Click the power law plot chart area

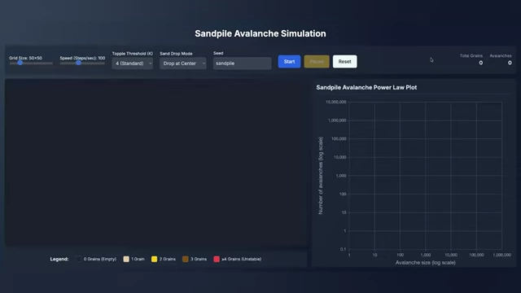425,176
